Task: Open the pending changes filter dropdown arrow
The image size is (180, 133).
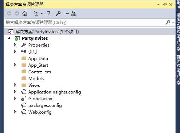Action: coord(42,13)
